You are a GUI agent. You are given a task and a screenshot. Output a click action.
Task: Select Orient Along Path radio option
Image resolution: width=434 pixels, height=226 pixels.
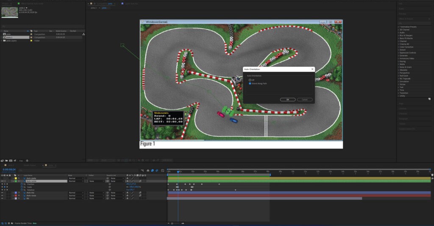pyautogui.click(x=250, y=83)
